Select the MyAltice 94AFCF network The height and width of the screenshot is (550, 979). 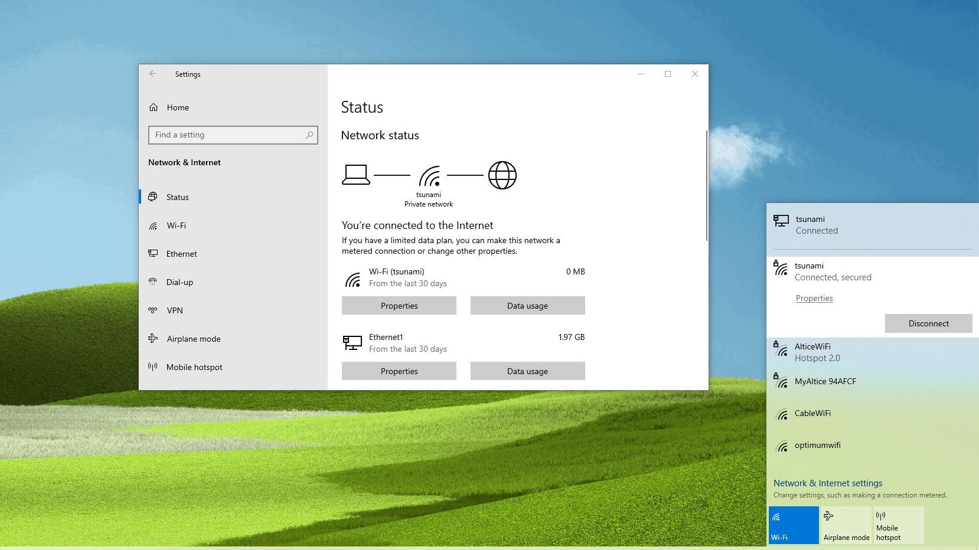coord(873,381)
